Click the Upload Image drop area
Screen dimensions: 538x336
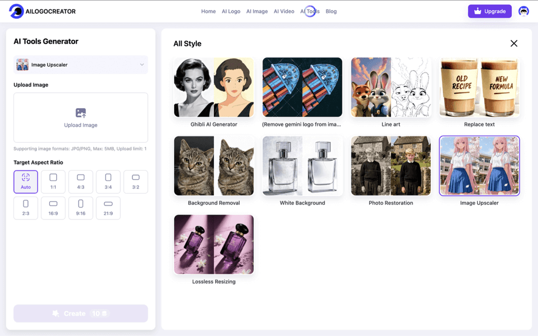pos(81,118)
